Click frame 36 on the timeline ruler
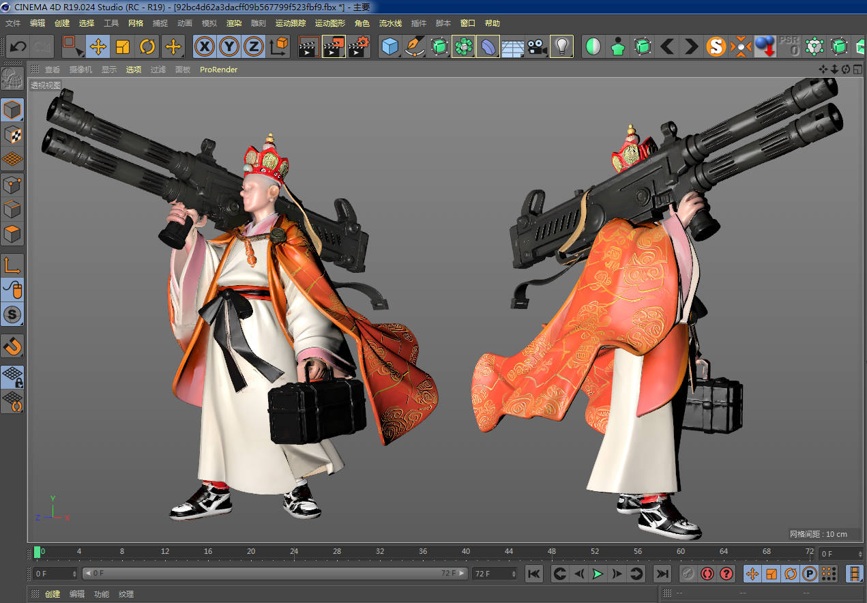 click(423, 552)
